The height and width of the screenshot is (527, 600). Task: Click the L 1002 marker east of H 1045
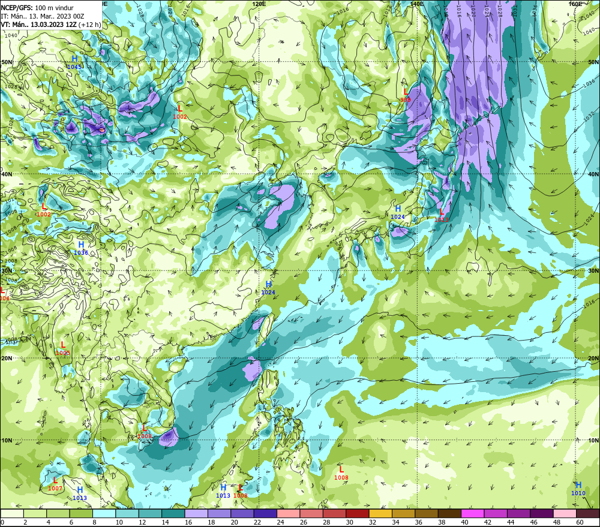(180, 113)
